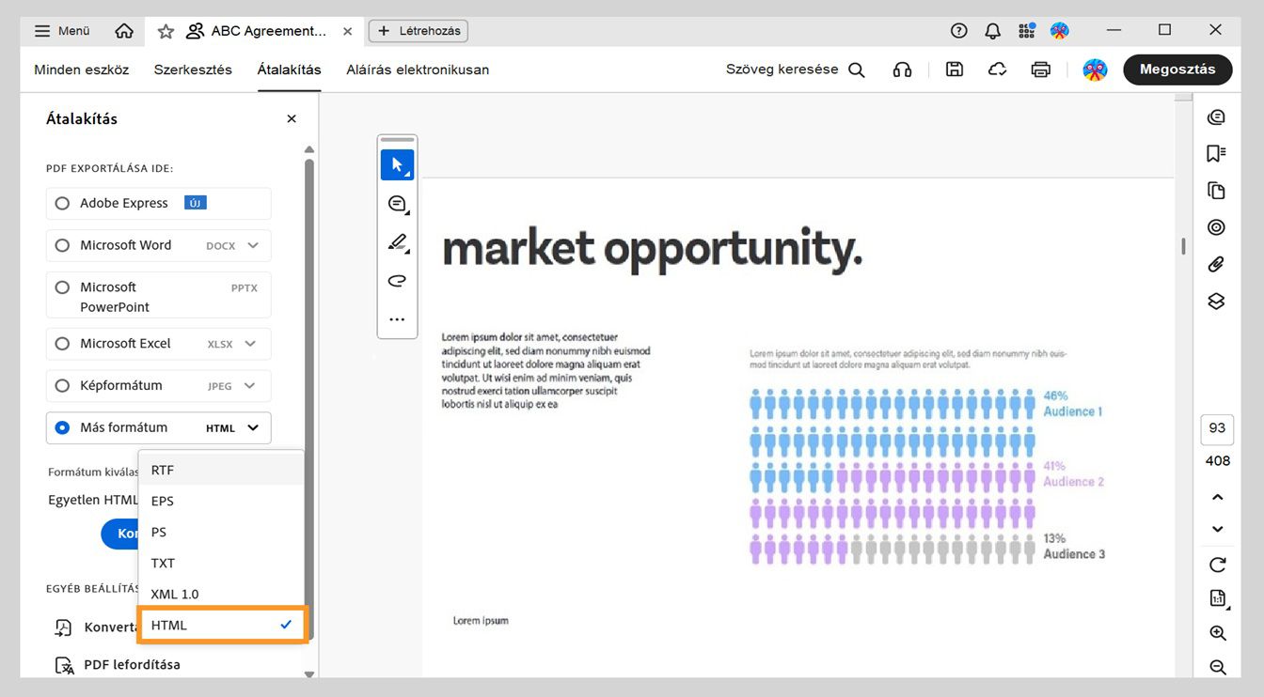Open the DOCX format dropdown
1264x697 pixels.
[x=252, y=245]
